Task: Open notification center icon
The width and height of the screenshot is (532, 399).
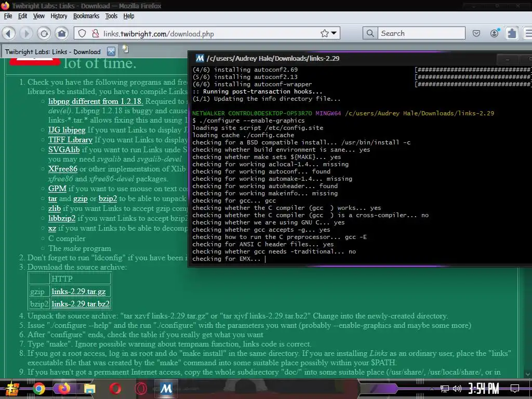Action: click(515, 389)
